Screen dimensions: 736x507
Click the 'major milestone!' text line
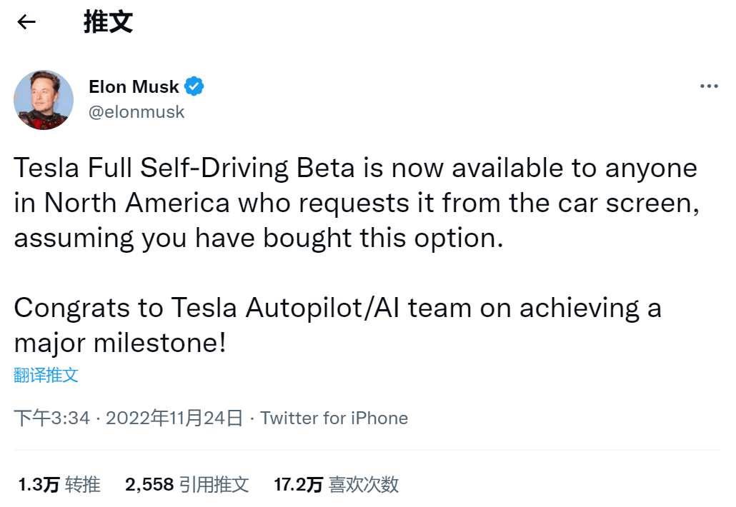[x=120, y=343]
